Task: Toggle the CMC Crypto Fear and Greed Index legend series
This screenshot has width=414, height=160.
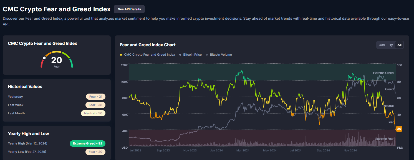Action: pos(148,55)
